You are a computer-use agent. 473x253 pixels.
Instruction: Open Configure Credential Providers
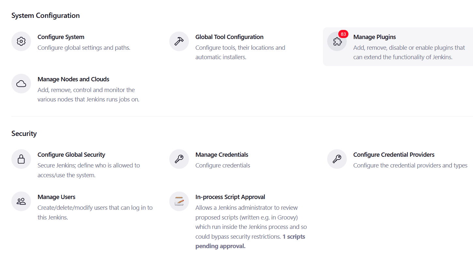tap(394, 154)
